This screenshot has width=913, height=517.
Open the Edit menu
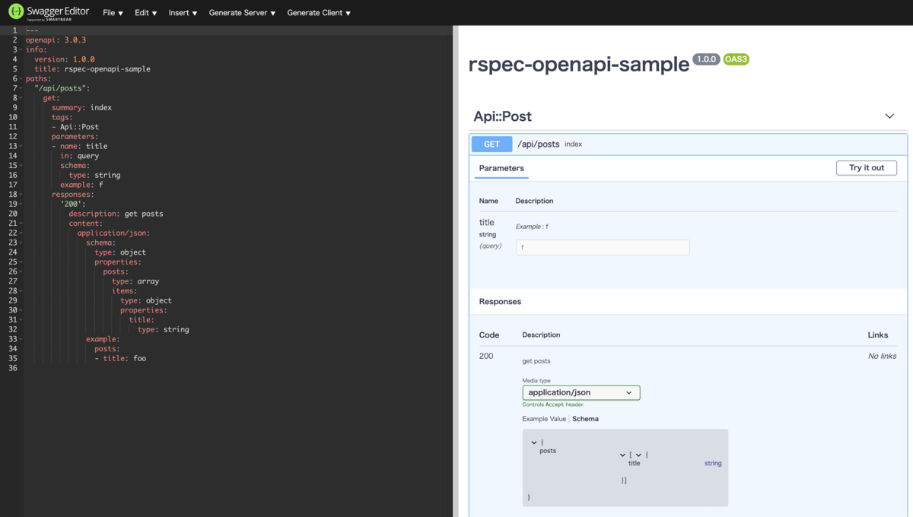(x=146, y=13)
